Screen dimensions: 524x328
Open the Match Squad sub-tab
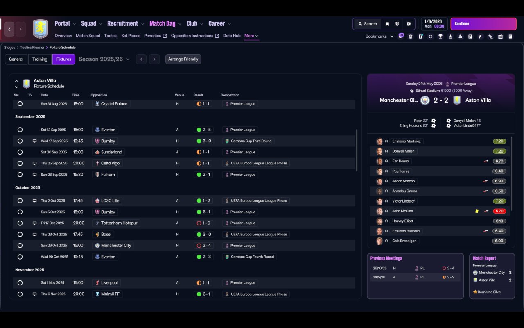(88, 36)
